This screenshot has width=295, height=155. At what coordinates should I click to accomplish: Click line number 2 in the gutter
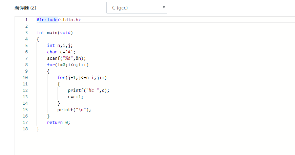pos(26,26)
